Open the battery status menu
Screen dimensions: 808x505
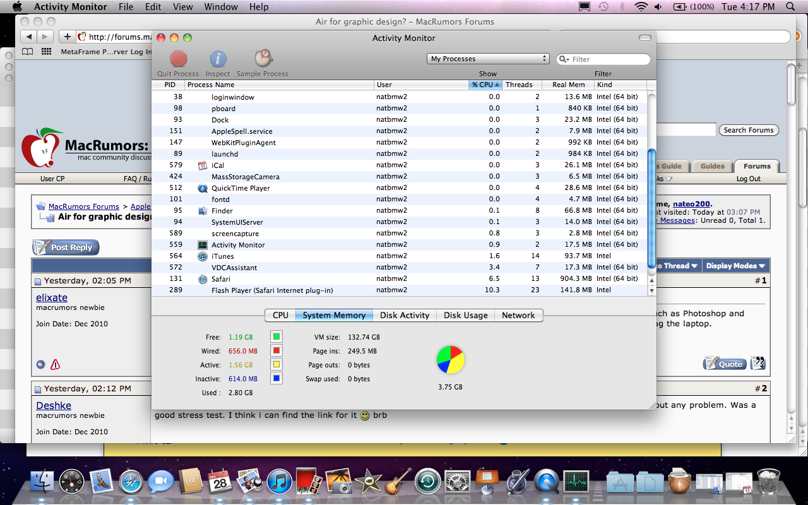point(694,7)
